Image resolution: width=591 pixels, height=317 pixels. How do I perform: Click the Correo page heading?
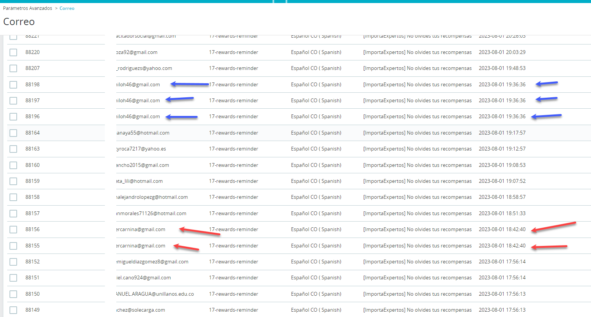(19, 22)
